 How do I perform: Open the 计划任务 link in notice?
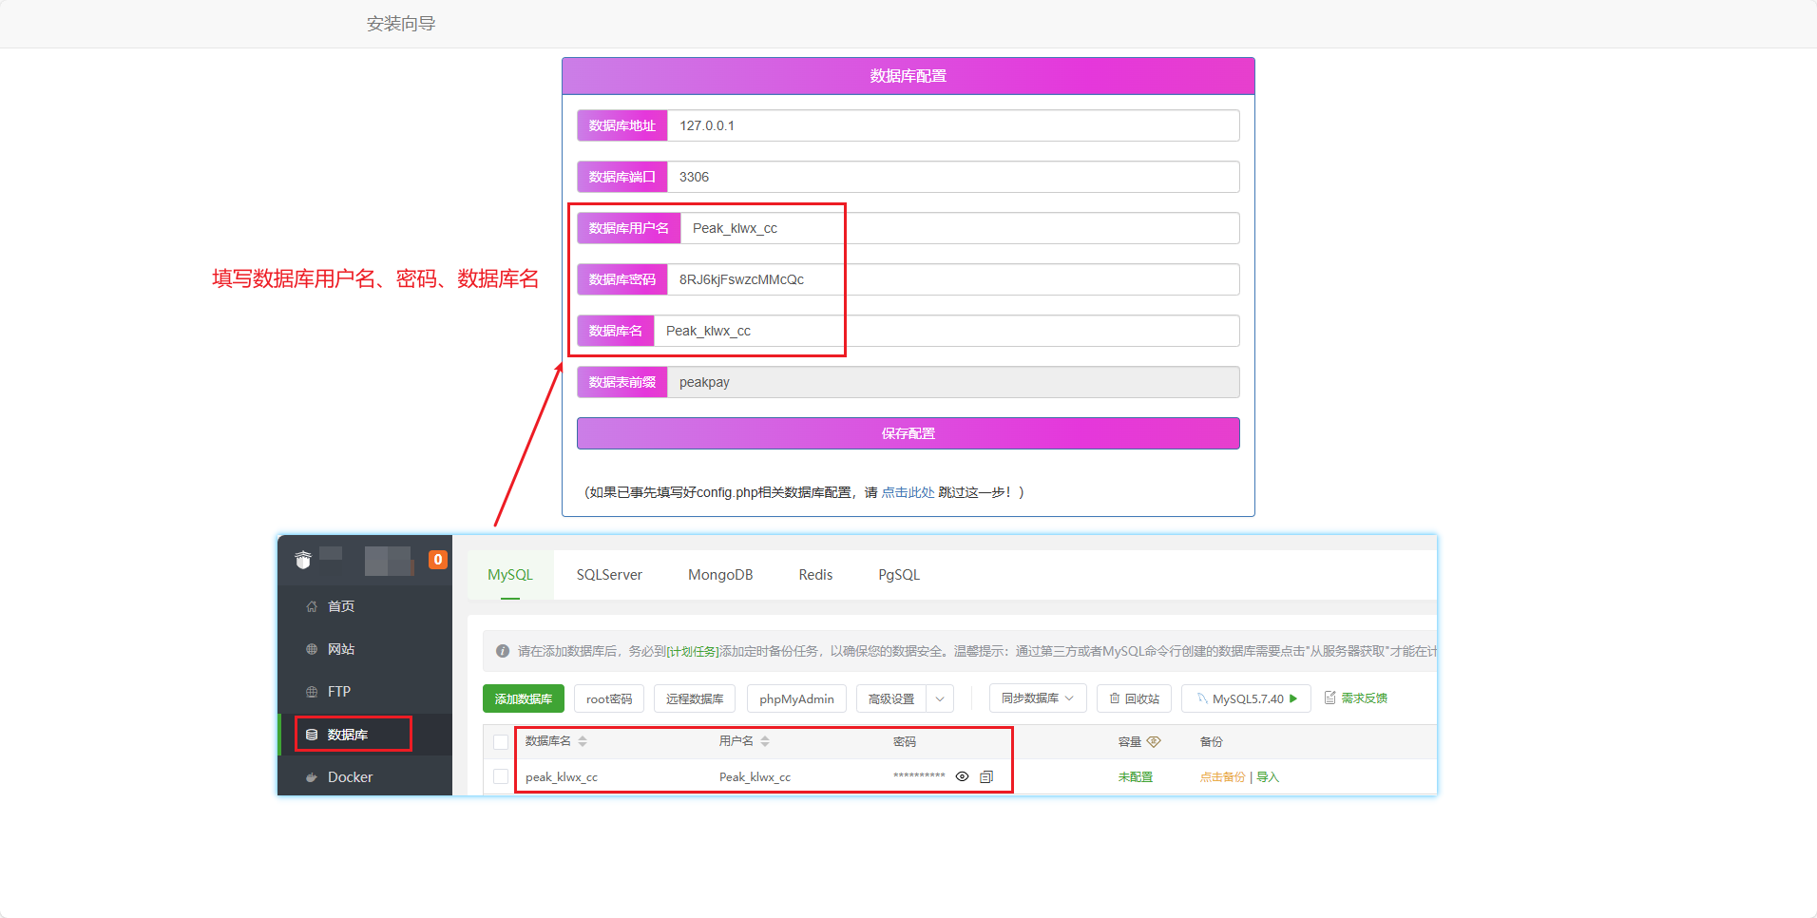click(x=693, y=651)
